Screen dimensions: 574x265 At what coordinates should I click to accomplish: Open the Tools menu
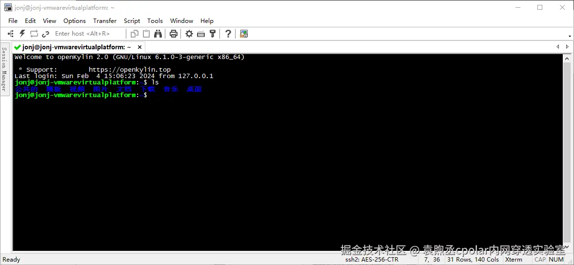click(155, 21)
